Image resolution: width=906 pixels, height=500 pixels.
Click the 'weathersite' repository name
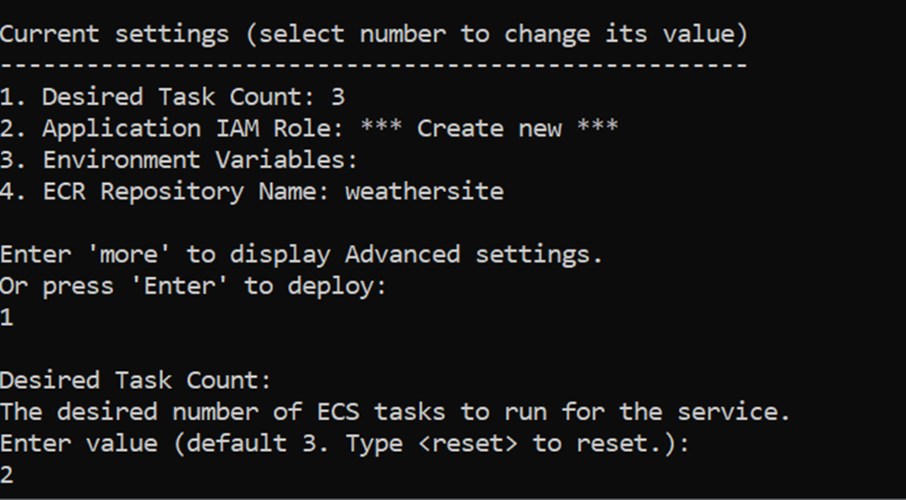(x=425, y=191)
